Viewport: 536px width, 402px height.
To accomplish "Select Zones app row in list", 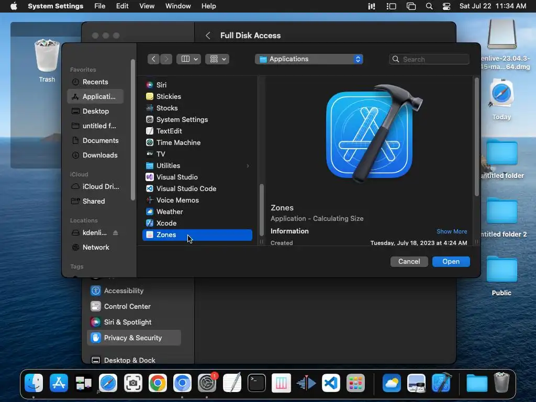I will 197,235.
